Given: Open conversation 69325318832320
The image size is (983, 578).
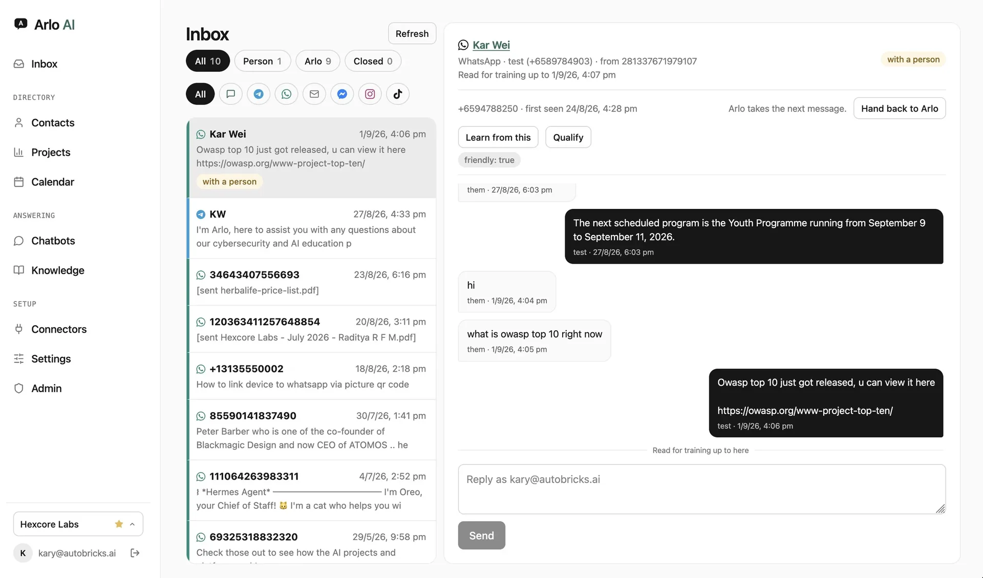Looking at the screenshot, I should point(311,543).
